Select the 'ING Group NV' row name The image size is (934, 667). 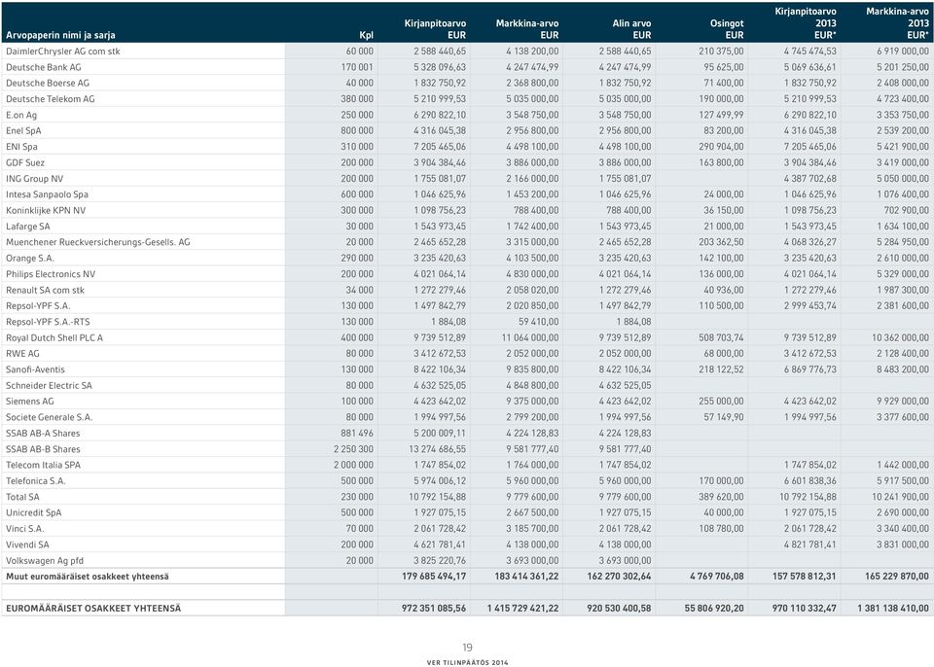[x=35, y=179]
